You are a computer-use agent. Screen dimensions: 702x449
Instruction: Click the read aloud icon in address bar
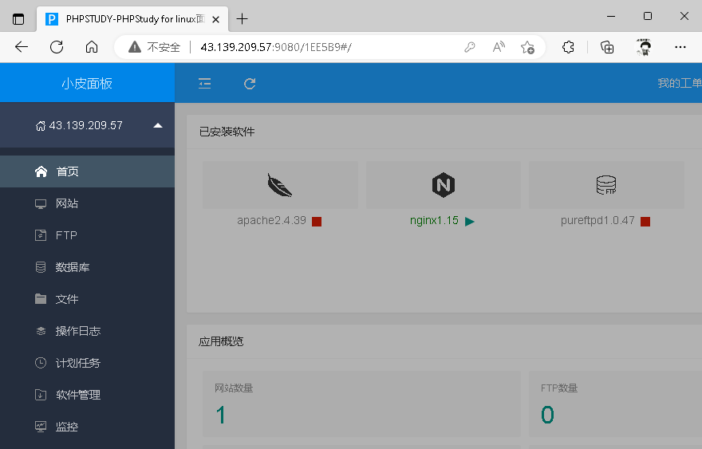(499, 47)
